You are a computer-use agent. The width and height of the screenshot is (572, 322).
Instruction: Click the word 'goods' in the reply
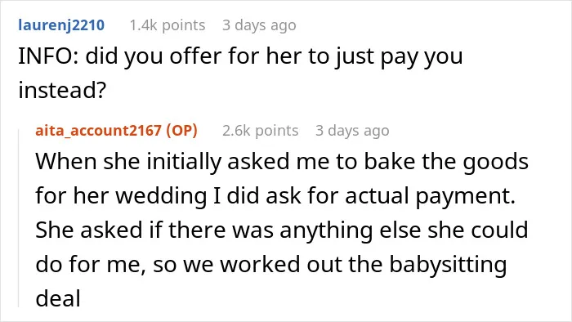click(496, 162)
